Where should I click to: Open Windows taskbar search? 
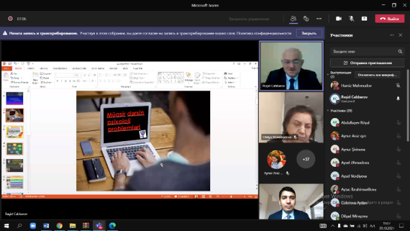coord(19,225)
